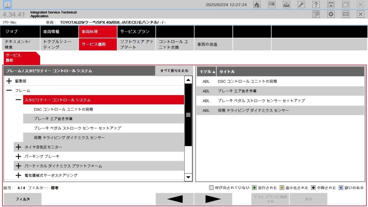Viewport: 368px width, 207px height.
Task: Open the print icon in top toolbar
Action: coord(286,5)
